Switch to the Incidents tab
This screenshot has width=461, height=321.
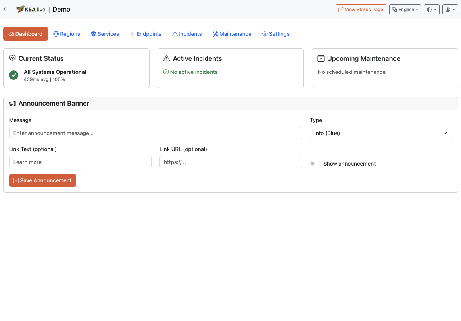(187, 34)
